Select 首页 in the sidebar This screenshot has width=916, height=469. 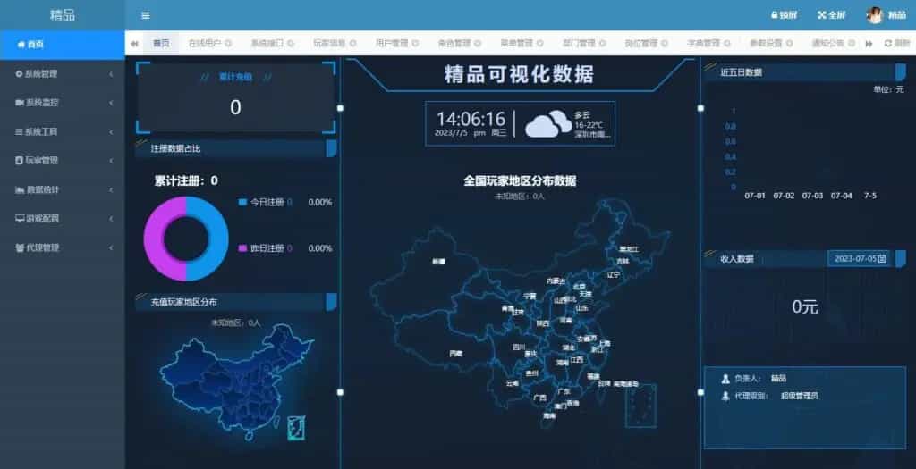click(x=62, y=44)
